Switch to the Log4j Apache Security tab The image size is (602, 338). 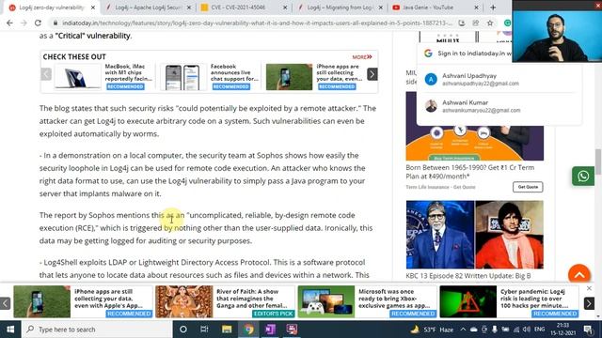tap(149, 8)
